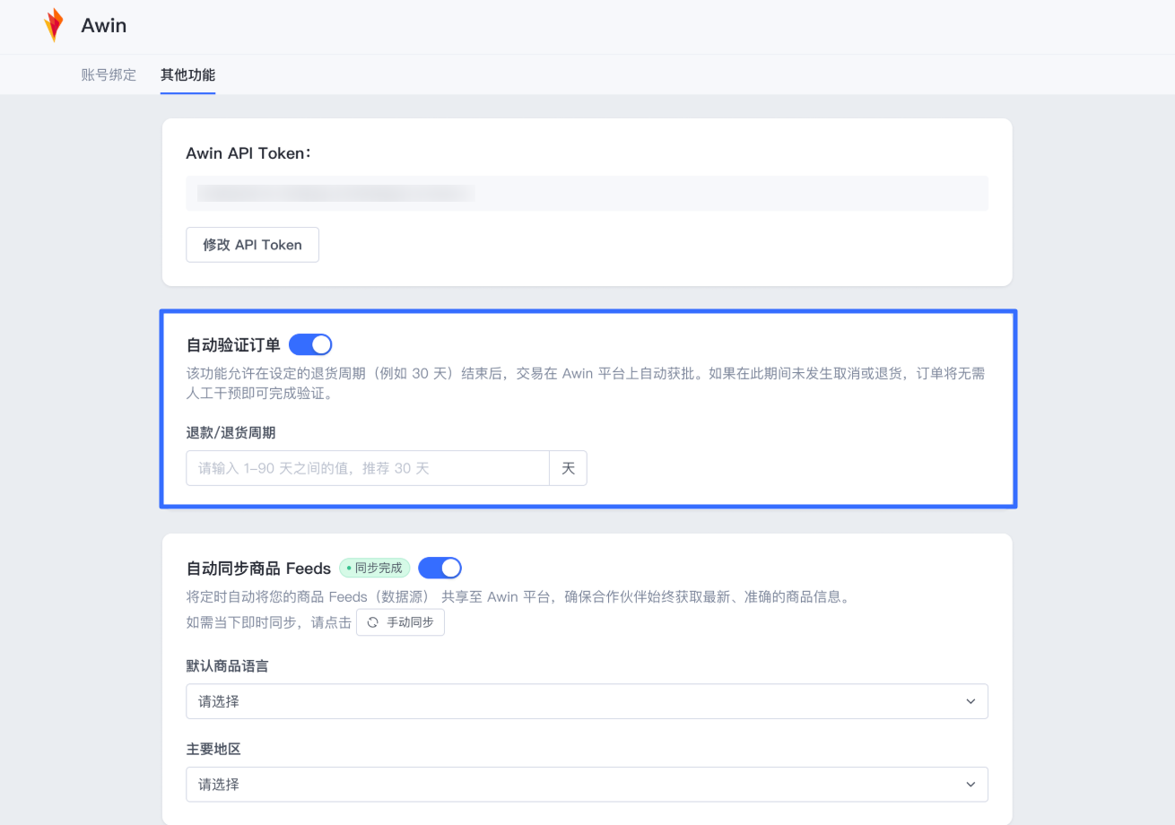Click the 同步完成 status badge
The image size is (1175, 825).
click(375, 569)
